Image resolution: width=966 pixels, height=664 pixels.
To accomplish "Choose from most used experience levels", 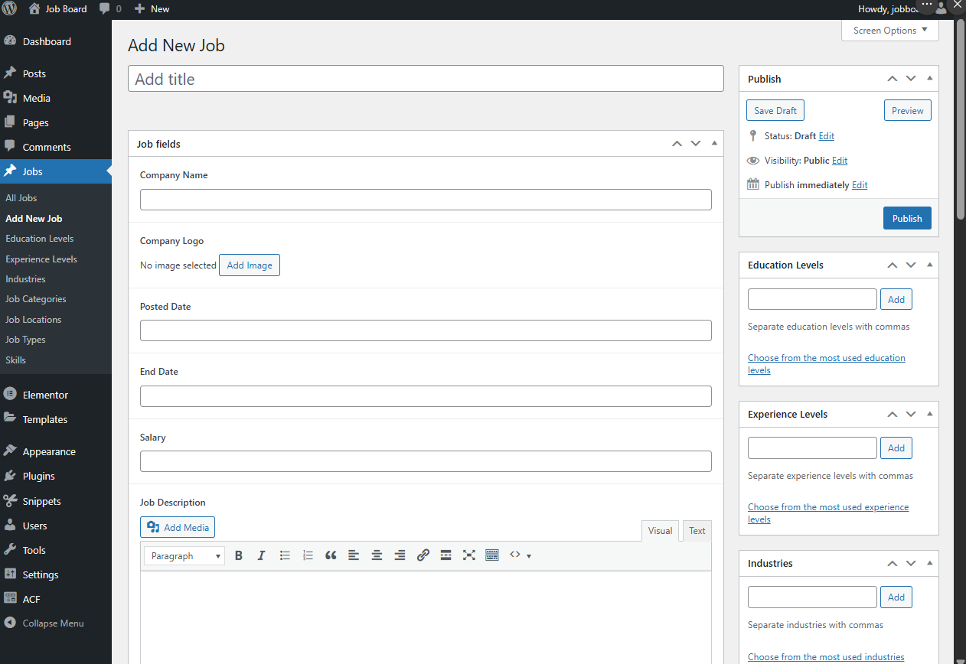I will [828, 513].
